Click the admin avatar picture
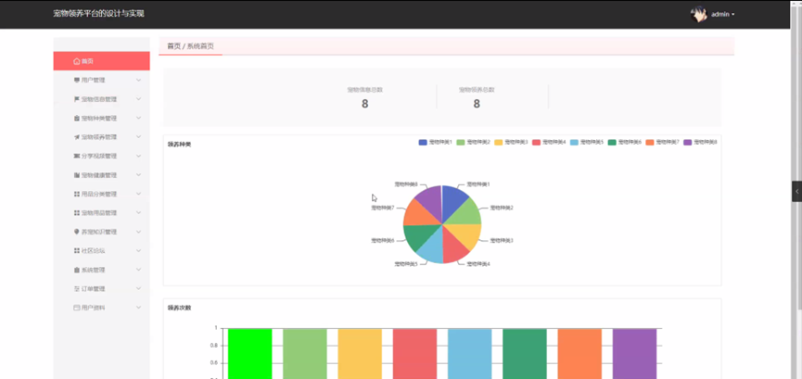802x379 pixels. [x=699, y=14]
